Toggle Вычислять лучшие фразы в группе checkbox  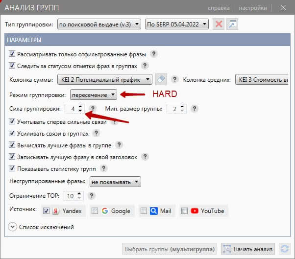point(12,145)
